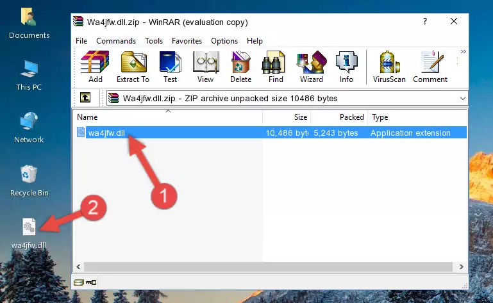Open the Extract To tool

133,67
